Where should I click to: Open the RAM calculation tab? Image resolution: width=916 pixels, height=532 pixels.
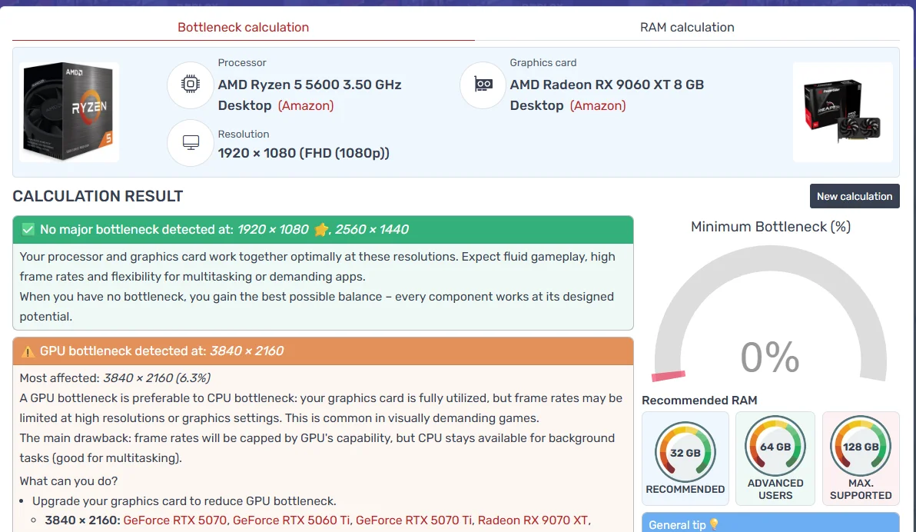click(x=687, y=28)
